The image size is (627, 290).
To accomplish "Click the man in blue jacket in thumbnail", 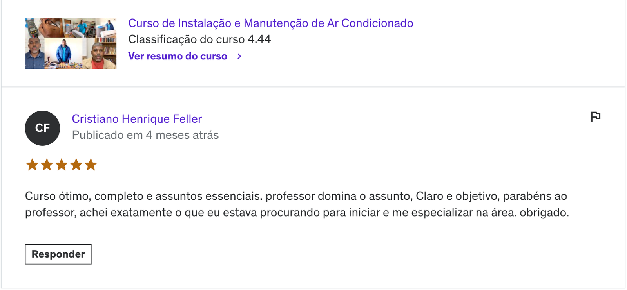I will point(63,53).
